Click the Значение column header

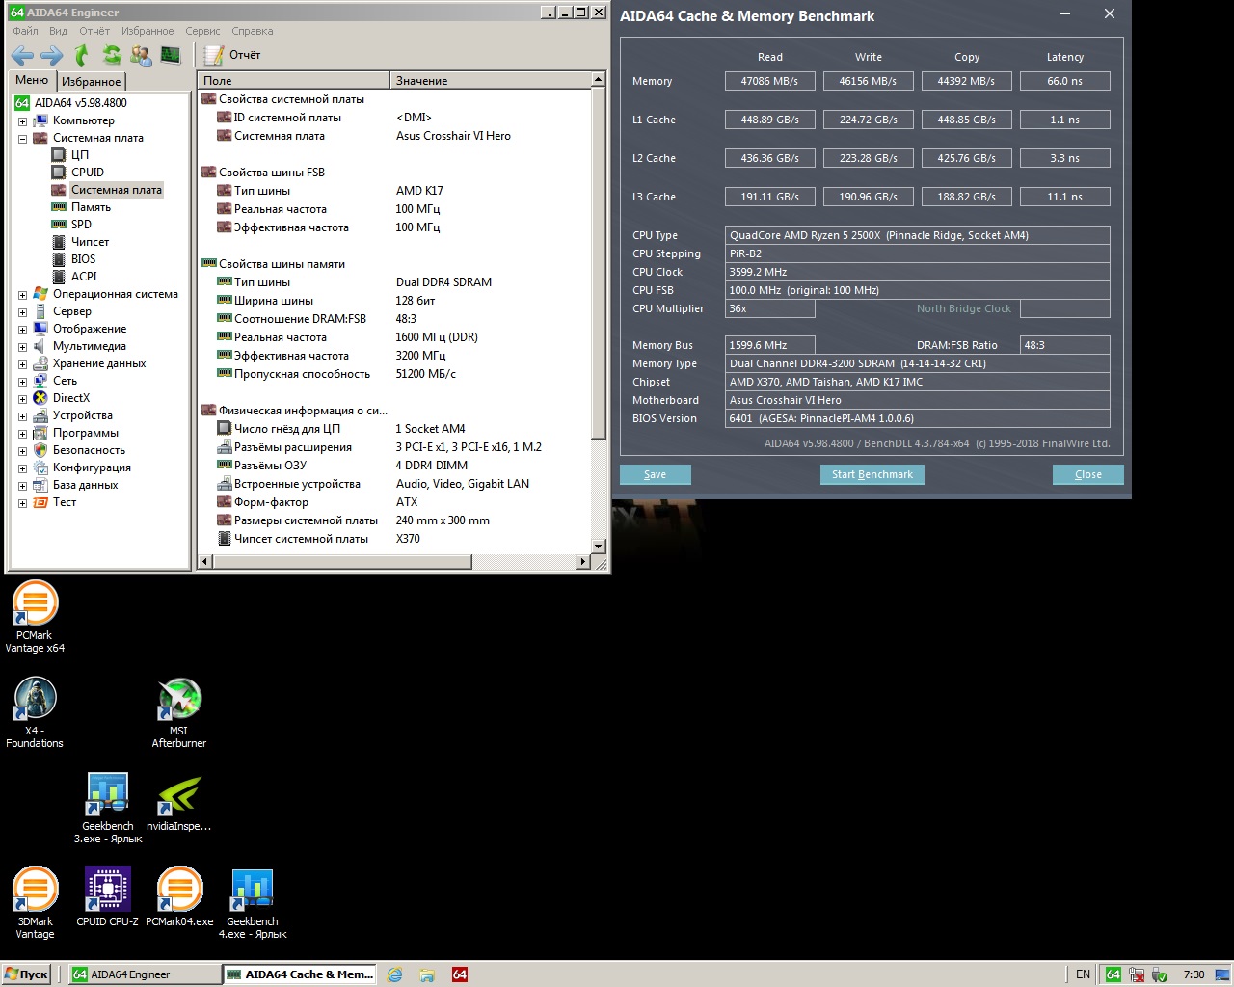(x=490, y=81)
